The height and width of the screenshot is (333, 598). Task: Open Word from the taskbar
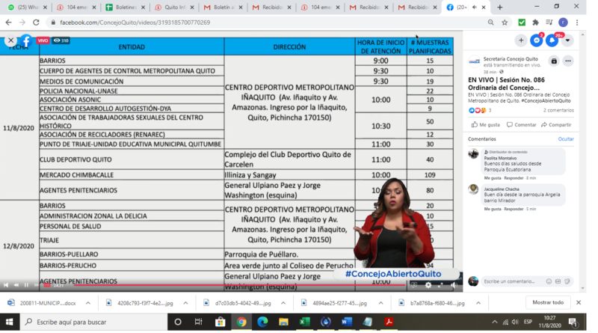346,322
